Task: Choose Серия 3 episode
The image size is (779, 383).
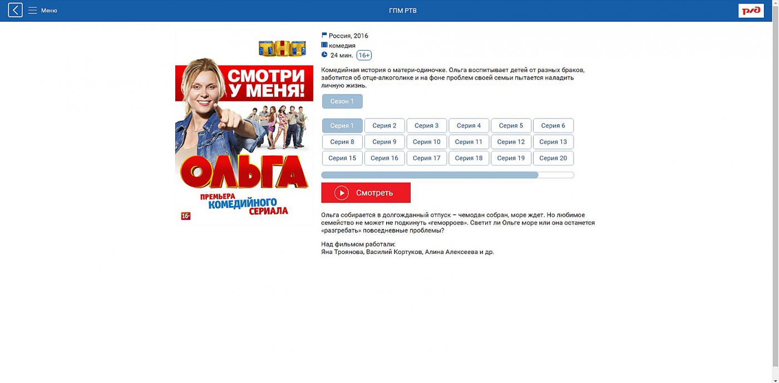Action: click(427, 126)
